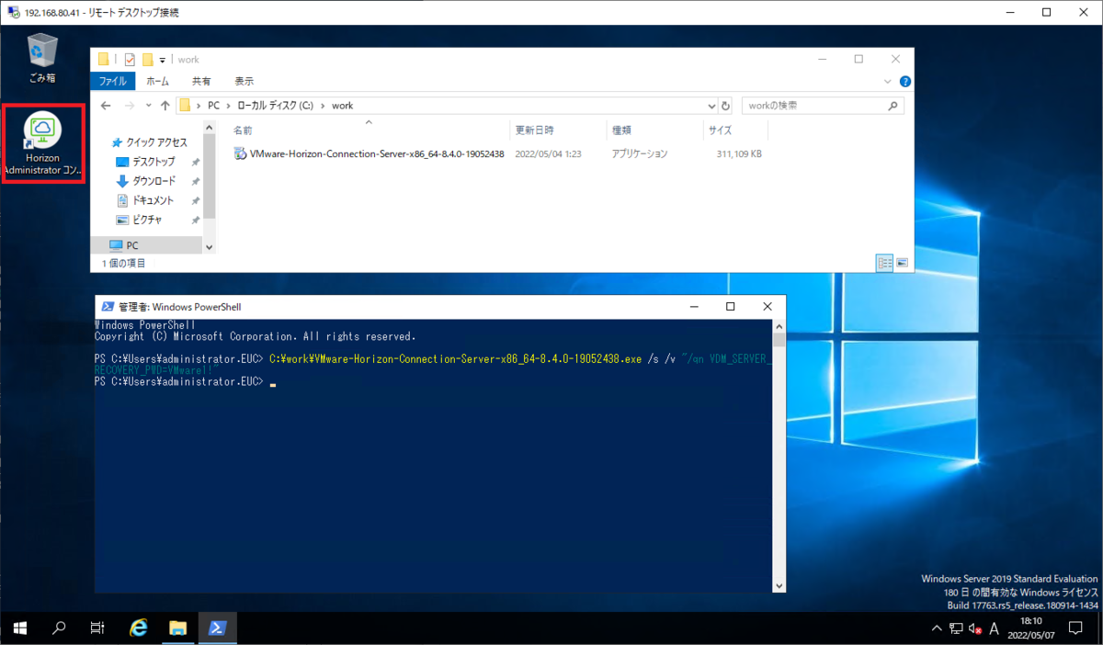Open ダウンロード in the navigation pane

pyautogui.click(x=146, y=181)
